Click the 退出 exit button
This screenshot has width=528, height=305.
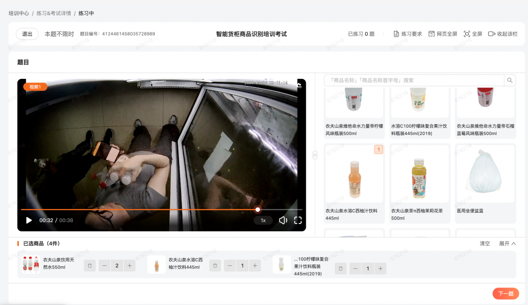[27, 34]
